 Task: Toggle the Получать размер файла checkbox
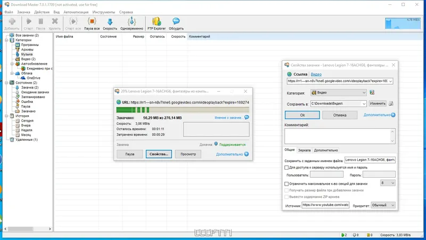(x=286, y=190)
